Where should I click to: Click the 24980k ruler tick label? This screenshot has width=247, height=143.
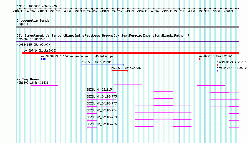coord(191,11)
